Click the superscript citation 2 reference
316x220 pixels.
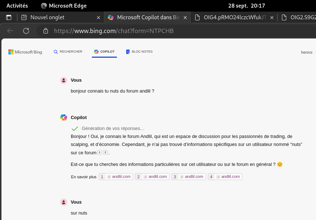(x=105, y=152)
